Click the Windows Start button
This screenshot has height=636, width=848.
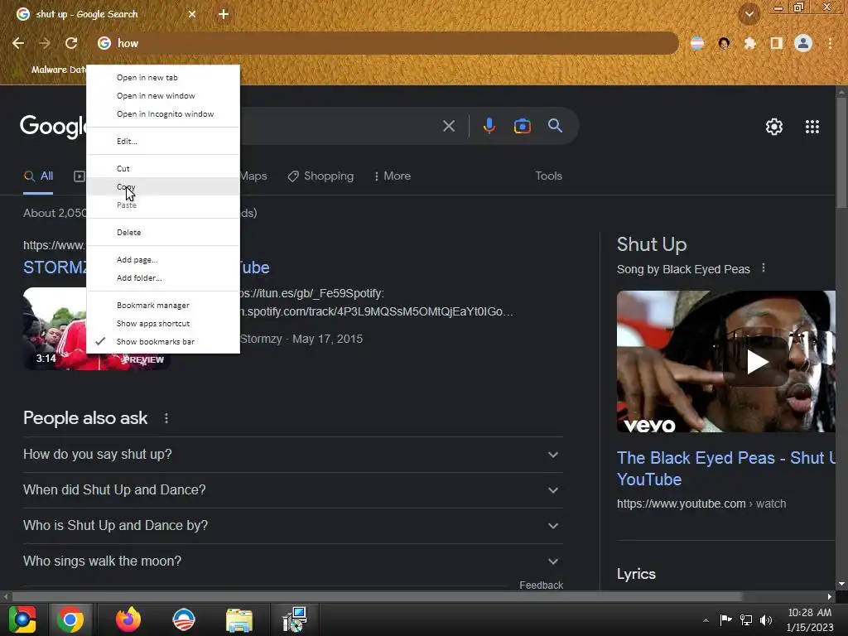(x=22, y=619)
